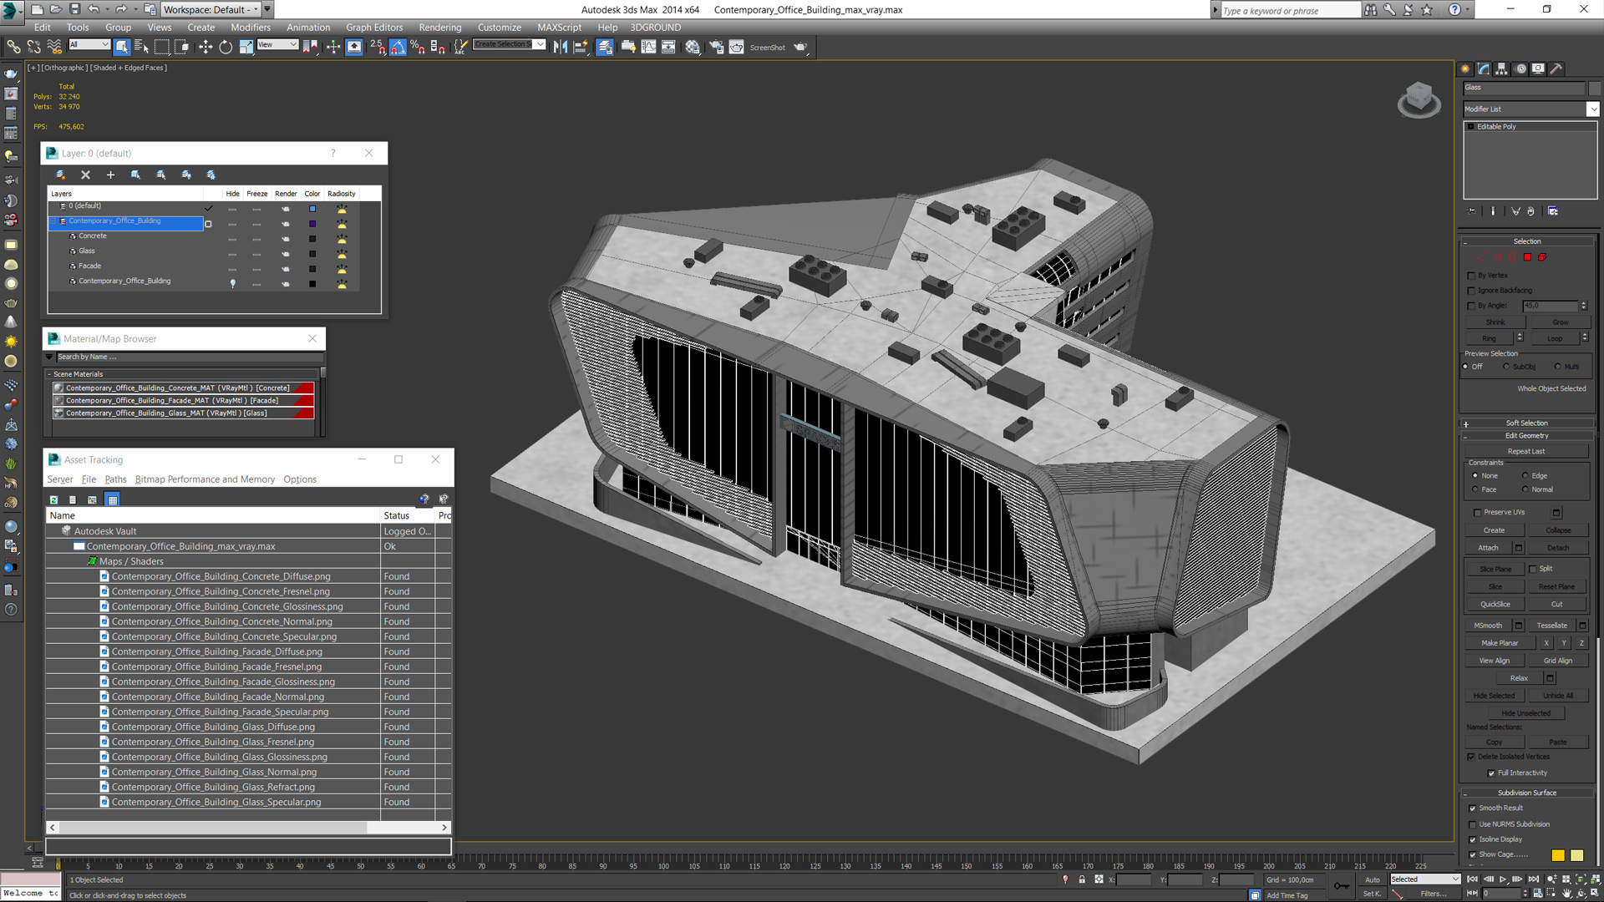Refresh the Asset Tracking list

(x=54, y=499)
